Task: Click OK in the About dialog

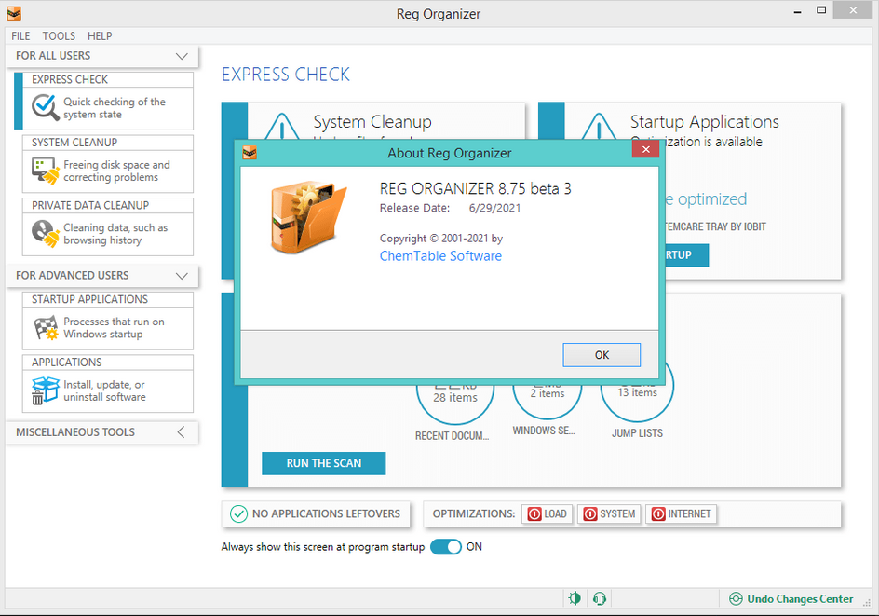Action: coord(602,355)
